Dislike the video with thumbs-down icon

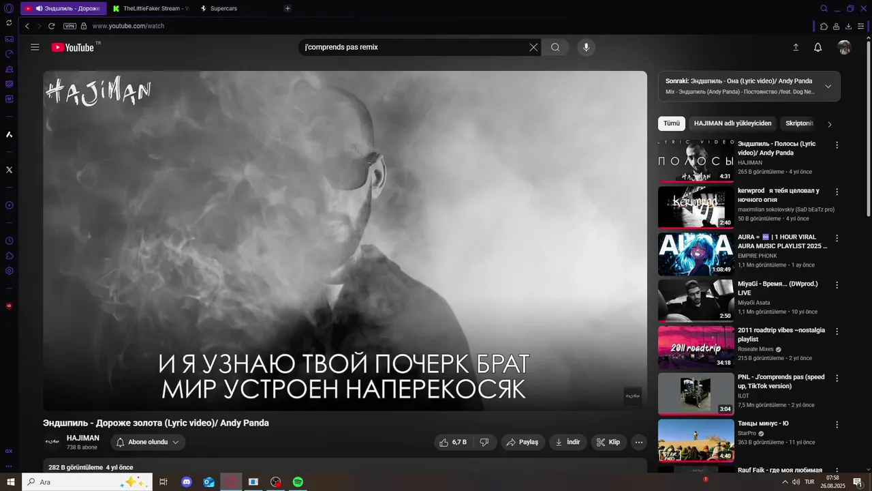pos(484,442)
